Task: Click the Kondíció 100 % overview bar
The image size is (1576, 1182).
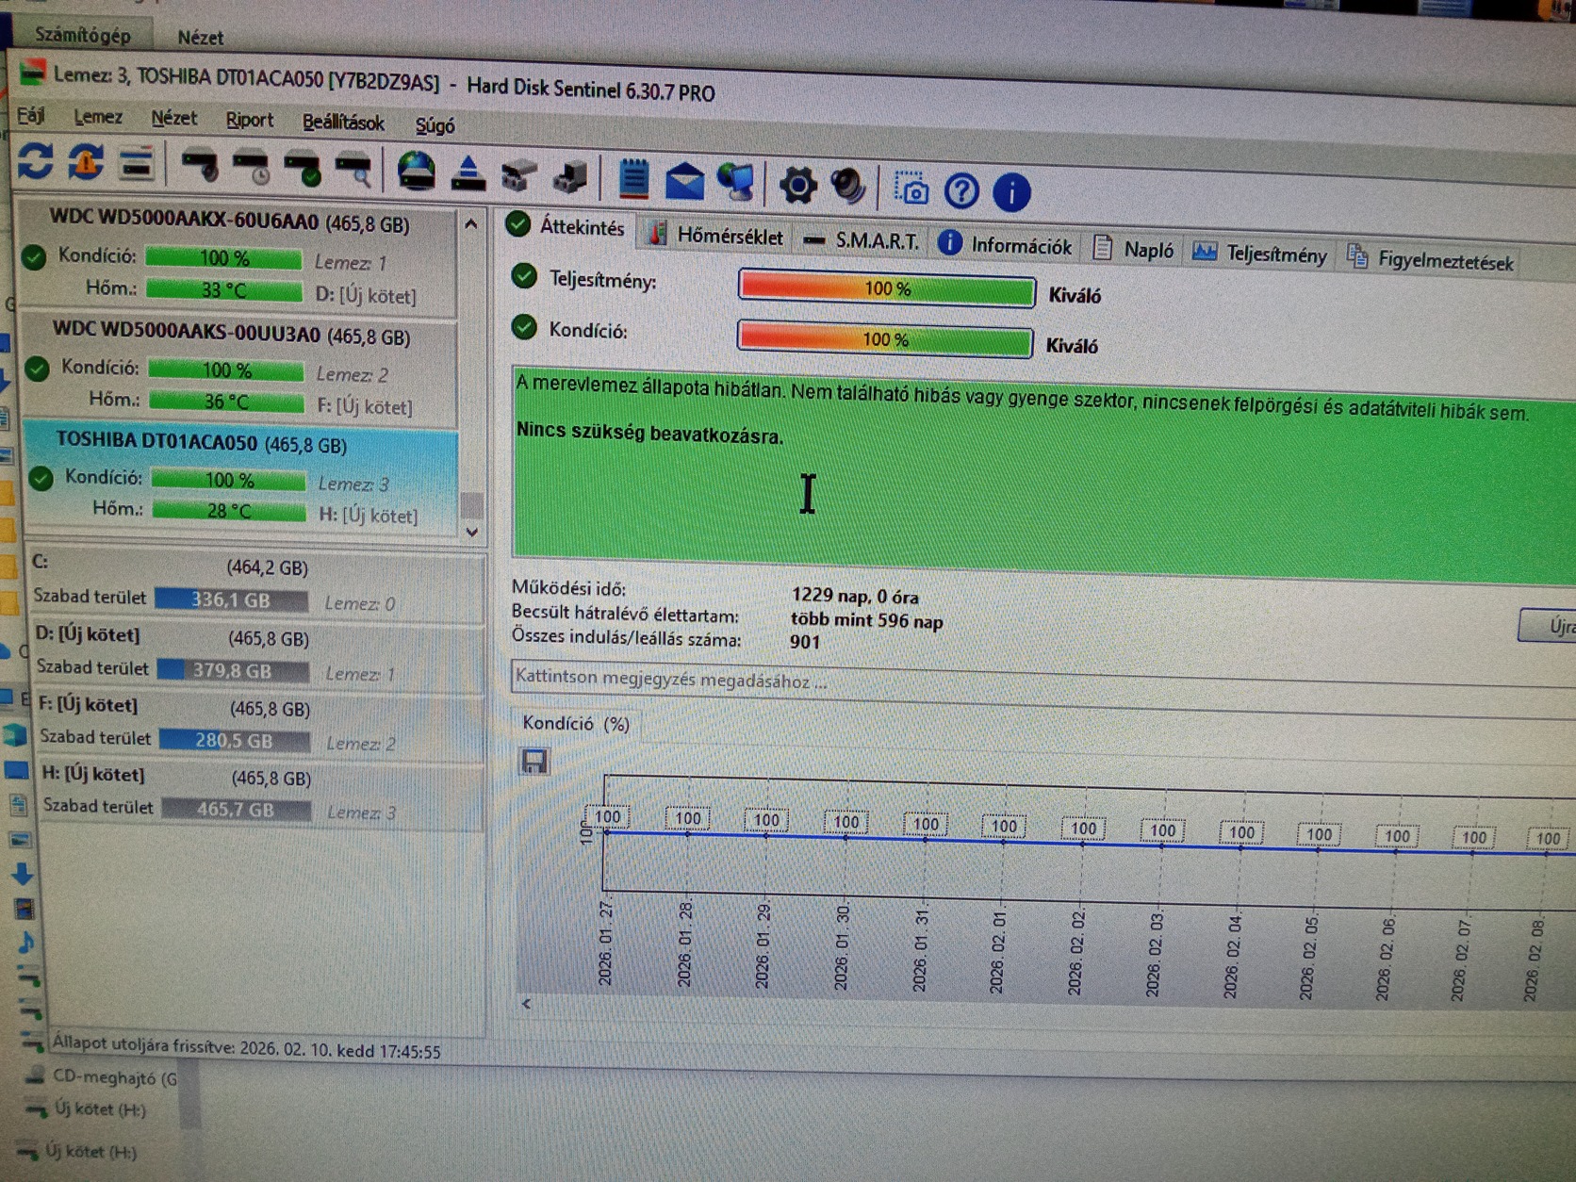Action: pyautogui.click(x=884, y=338)
